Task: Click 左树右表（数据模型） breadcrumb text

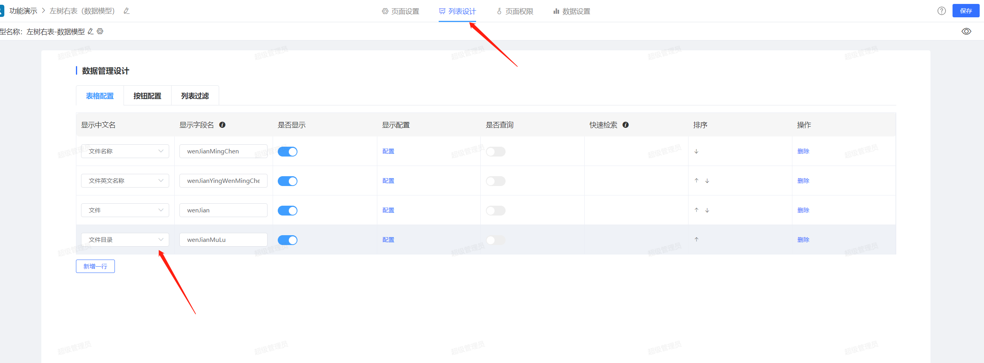Action: pos(82,11)
